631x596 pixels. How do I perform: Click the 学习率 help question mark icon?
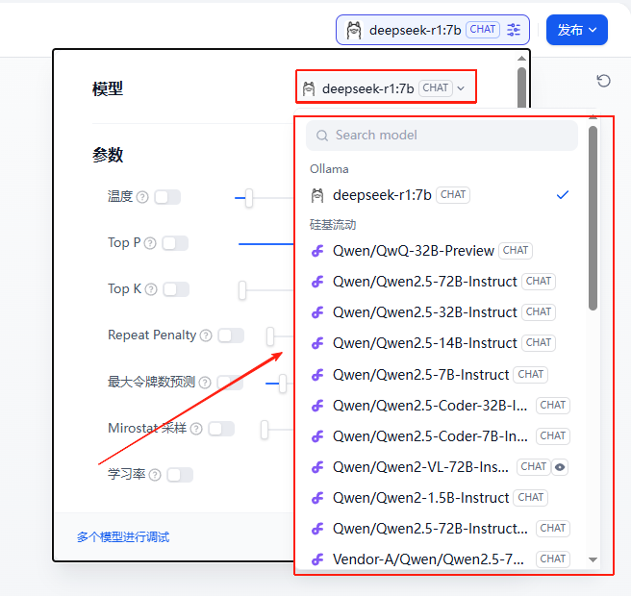[x=155, y=475]
